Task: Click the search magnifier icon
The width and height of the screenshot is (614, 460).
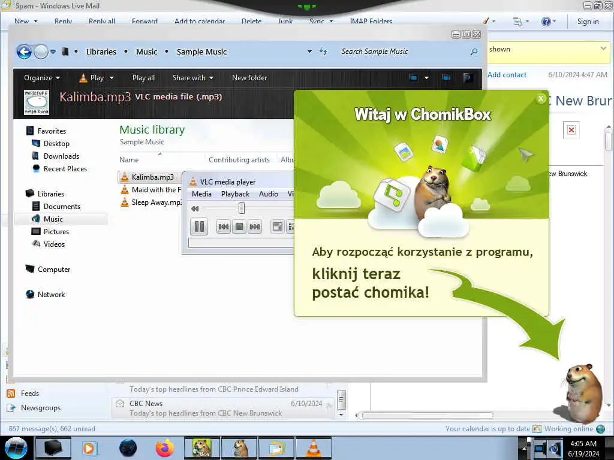Action: click(x=474, y=52)
